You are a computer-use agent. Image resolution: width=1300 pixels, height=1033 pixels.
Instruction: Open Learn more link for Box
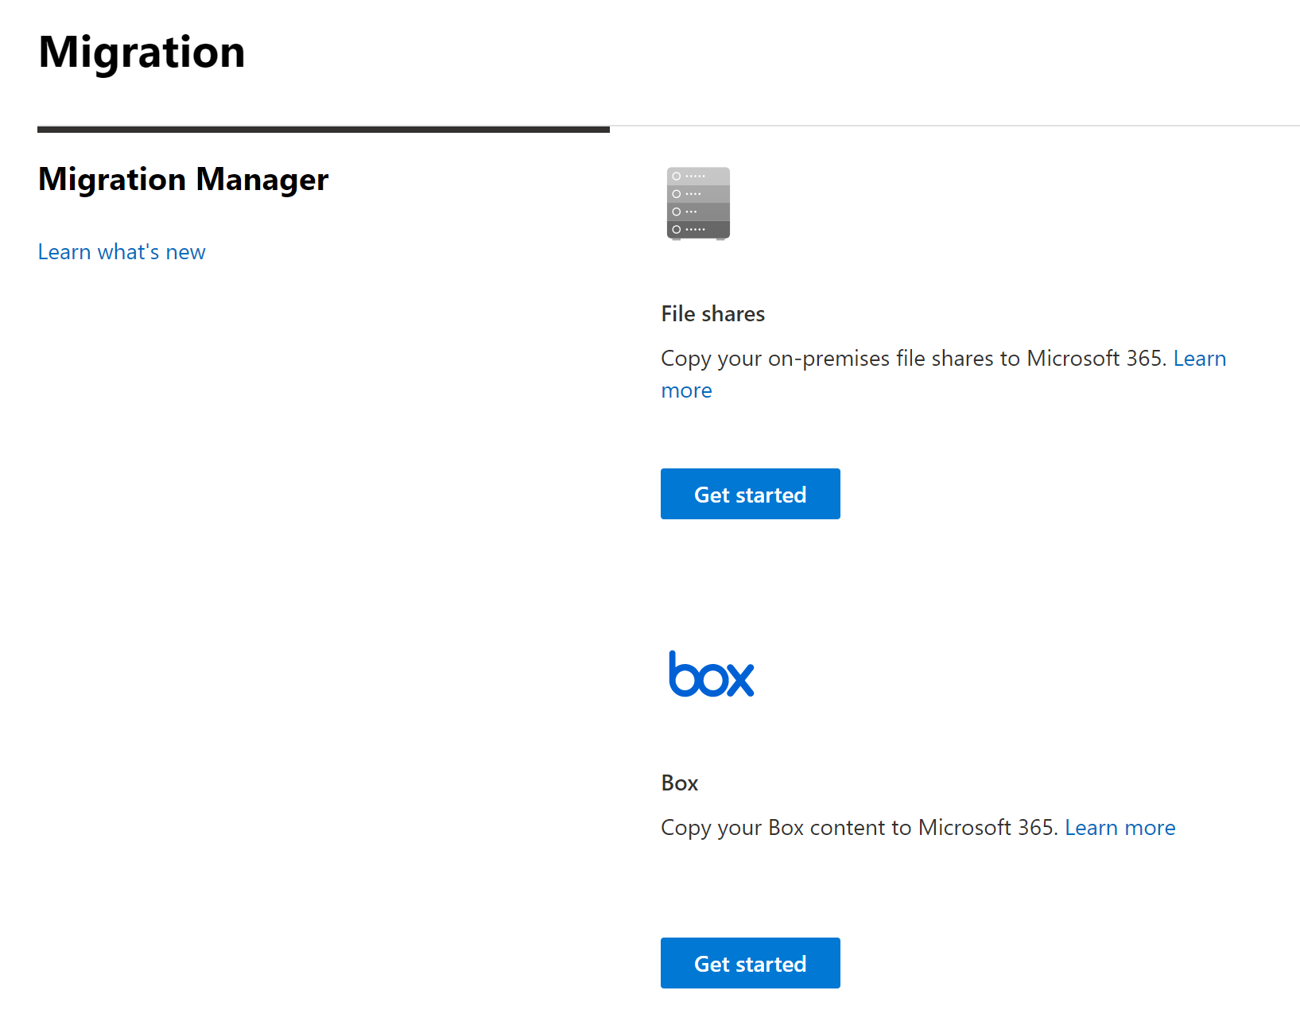(x=1120, y=828)
